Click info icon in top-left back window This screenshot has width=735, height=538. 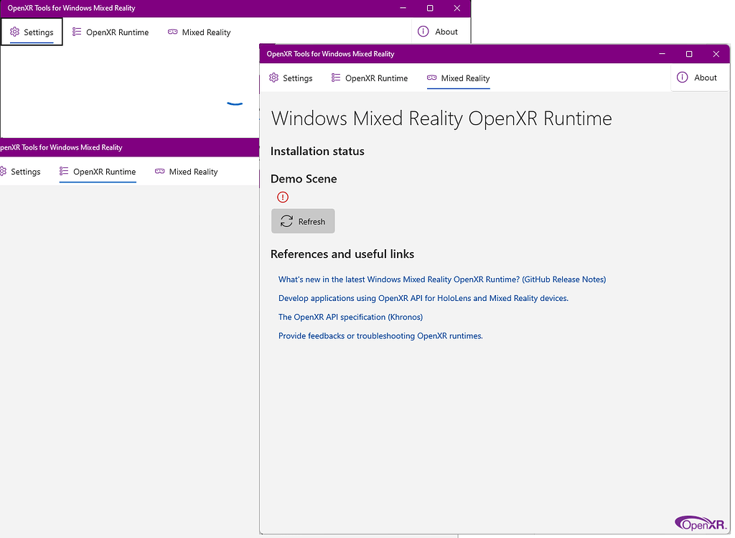pyautogui.click(x=423, y=32)
